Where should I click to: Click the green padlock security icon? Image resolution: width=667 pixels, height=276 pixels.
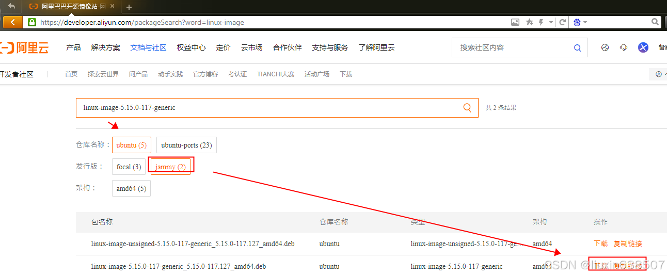tap(32, 22)
